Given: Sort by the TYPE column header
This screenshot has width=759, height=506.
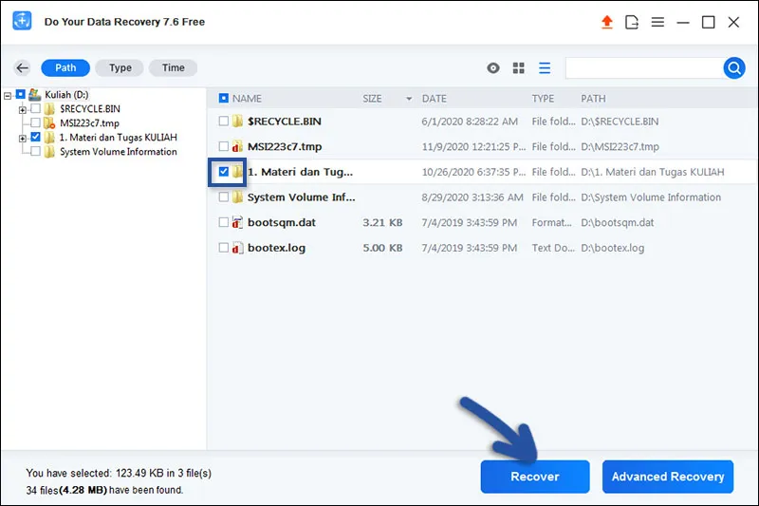Looking at the screenshot, I should (543, 99).
